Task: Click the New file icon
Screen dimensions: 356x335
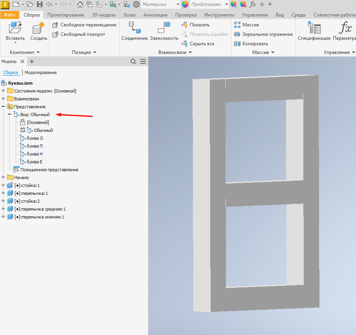Action: (16, 4)
